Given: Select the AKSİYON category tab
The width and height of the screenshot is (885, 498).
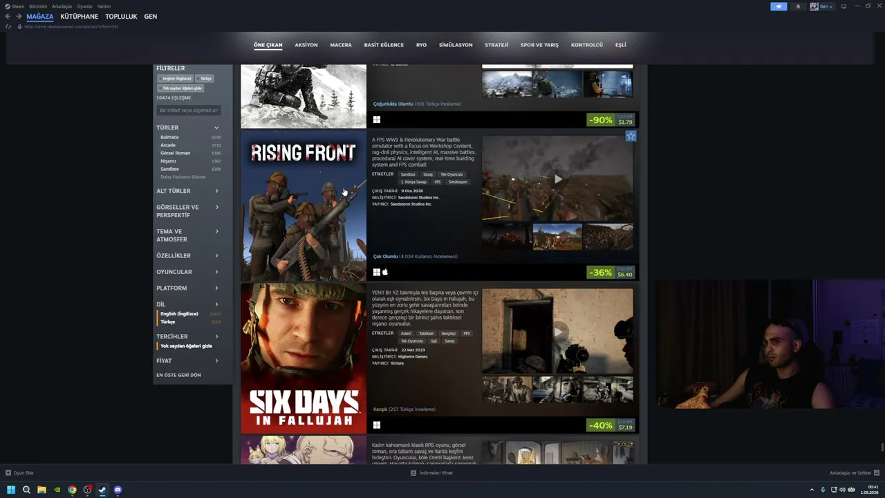Looking at the screenshot, I should (x=306, y=45).
